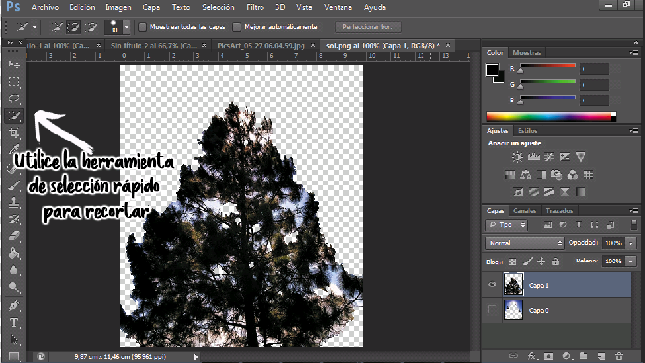Click the layer style fx icon

coord(532,356)
